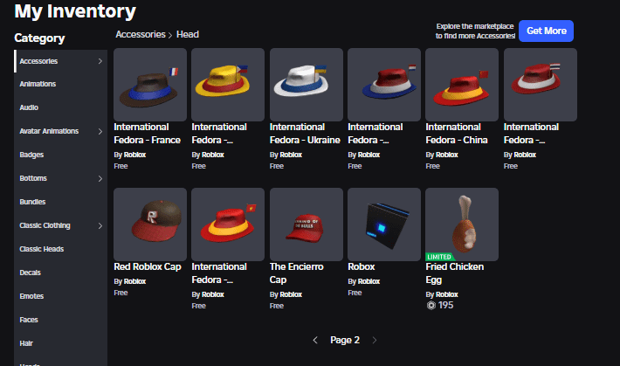Open The Encierro Cap image

coord(307,224)
